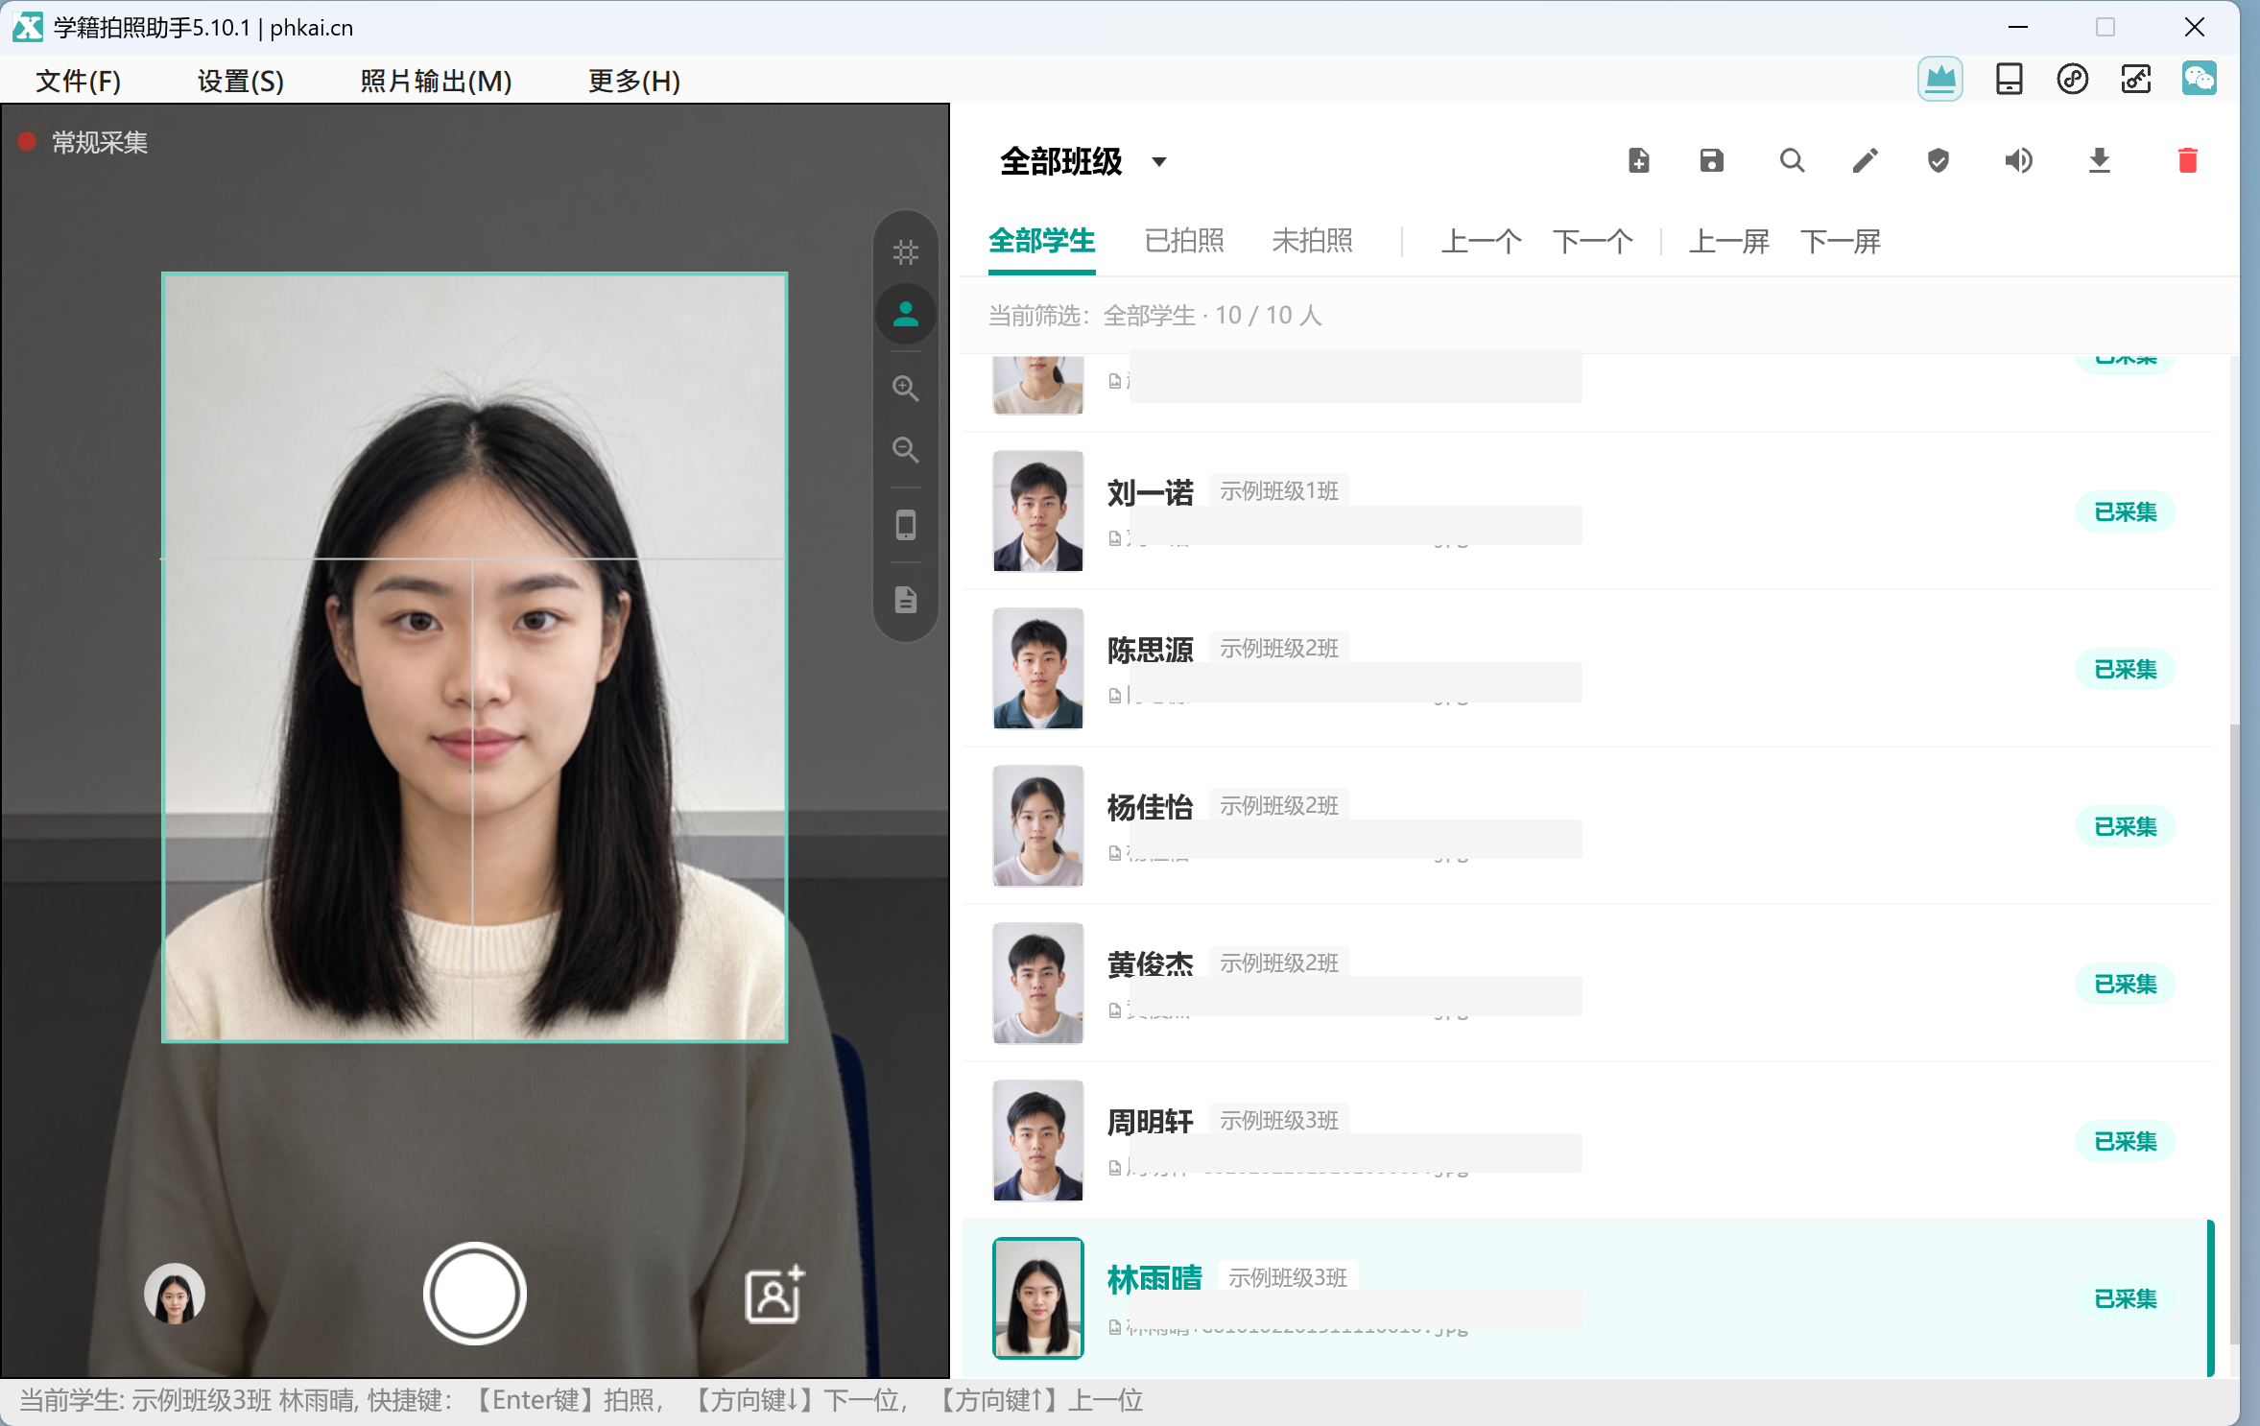The image size is (2260, 1426).
Task: Click the app logo in title bar
Action: point(27,27)
